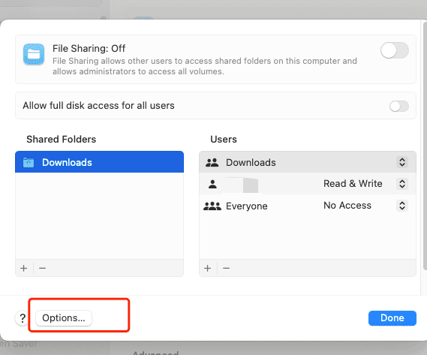The height and width of the screenshot is (355, 427).
Task: Click the Read & Write label
Action: click(353, 184)
